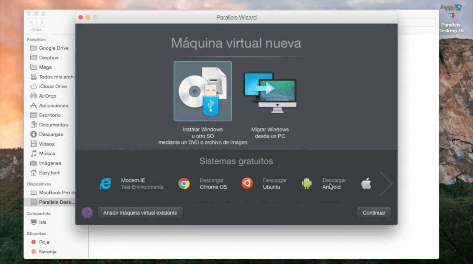Click the Modern.IE Internet Explorer icon
Image resolution: width=473 pixels, height=264 pixels.
tap(105, 184)
